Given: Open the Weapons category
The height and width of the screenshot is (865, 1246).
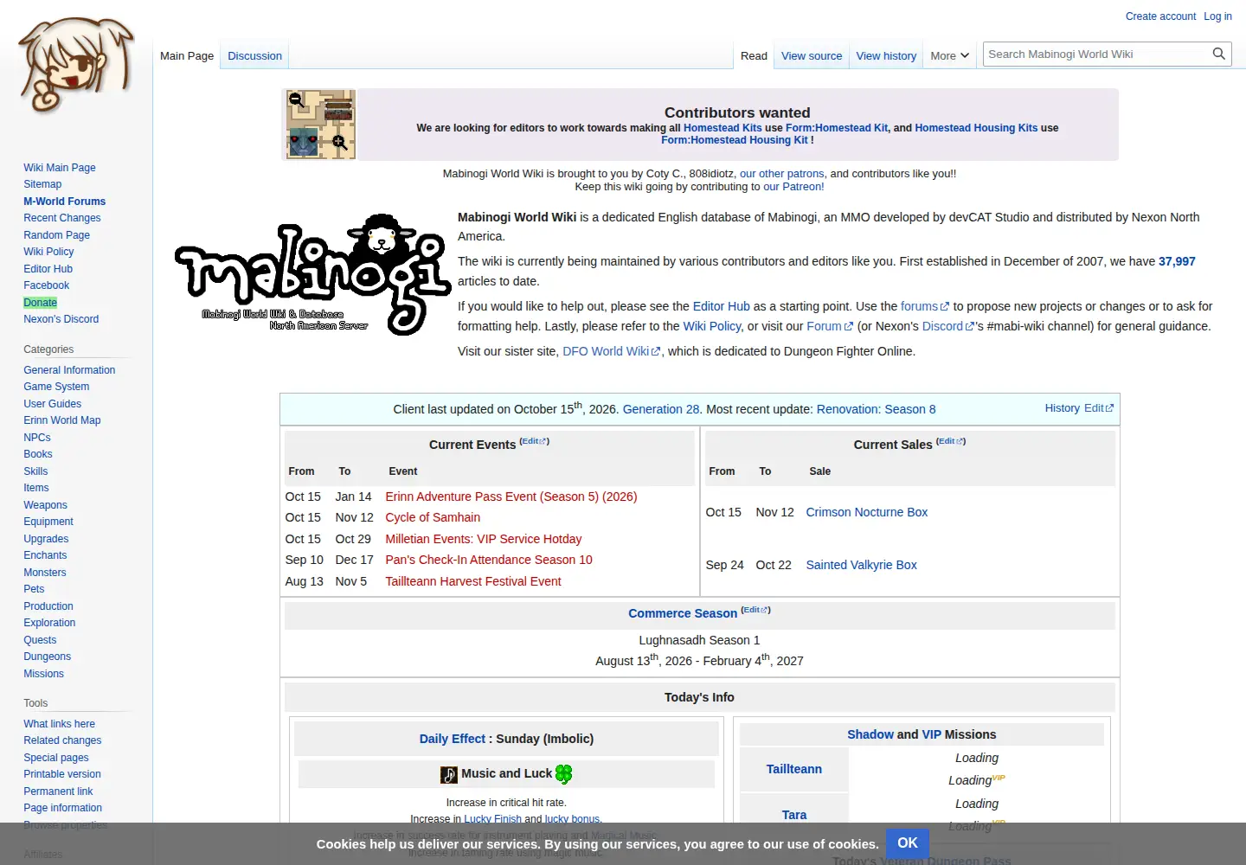Looking at the screenshot, I should [x=45, y=505].
